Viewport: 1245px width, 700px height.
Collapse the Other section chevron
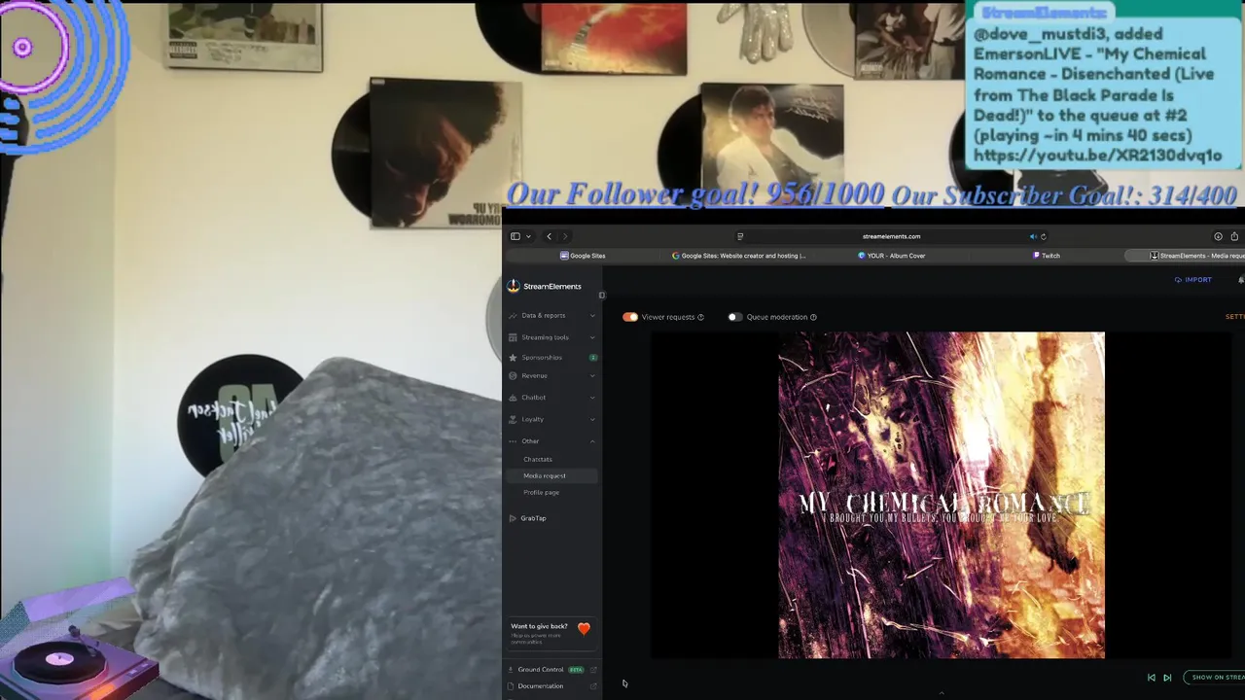[592, 441]
